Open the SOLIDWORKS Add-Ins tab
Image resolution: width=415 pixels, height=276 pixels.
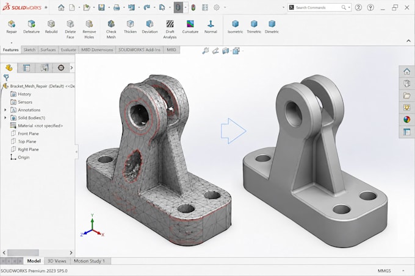(x=139, y=49)
